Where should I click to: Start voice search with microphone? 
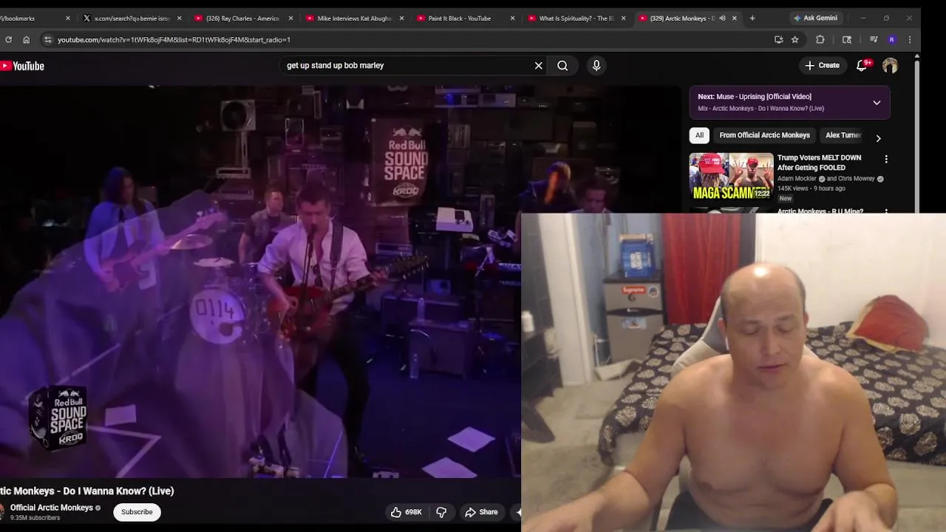(x=596, y=66)
